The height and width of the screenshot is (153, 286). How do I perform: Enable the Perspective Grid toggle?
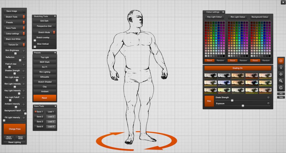tap(44, 26)
